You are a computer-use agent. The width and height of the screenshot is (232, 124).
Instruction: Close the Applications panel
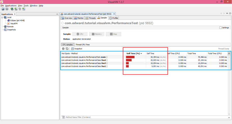tap(15, 14)
